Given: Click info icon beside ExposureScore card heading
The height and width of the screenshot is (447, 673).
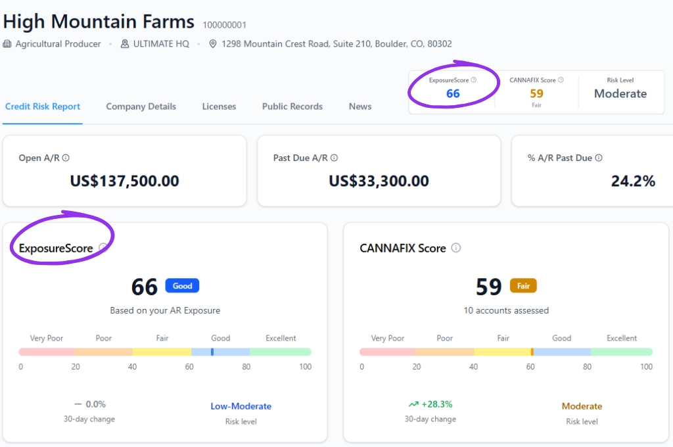Looking at the screenshot, I should click(x=103, y=247).
